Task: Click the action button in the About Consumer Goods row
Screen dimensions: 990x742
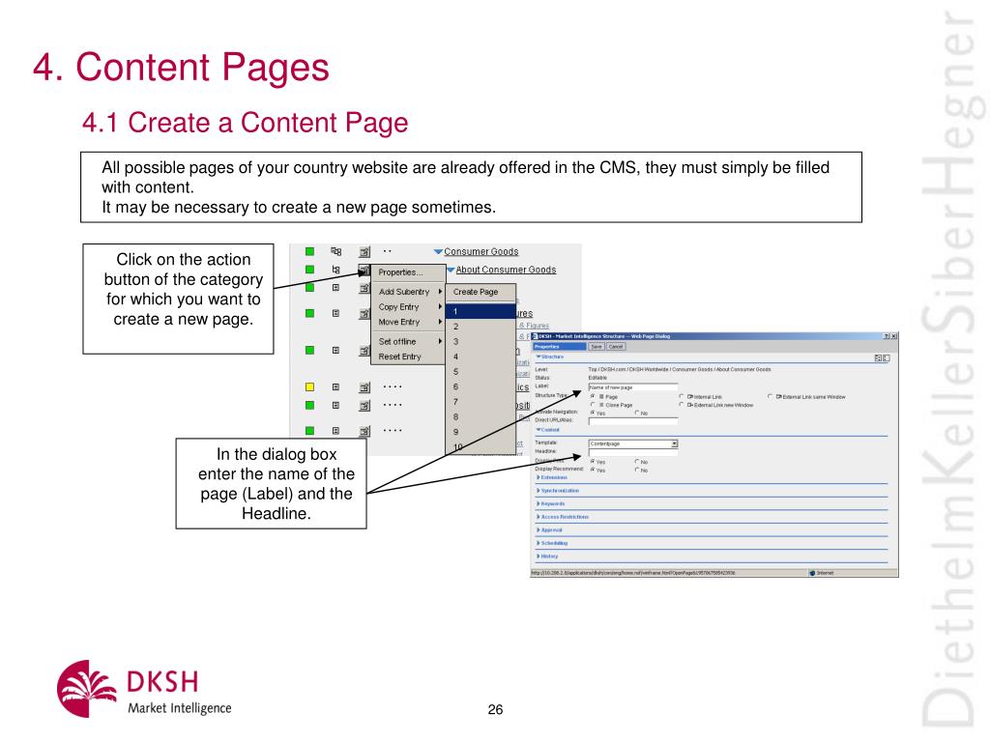Action: click(364, 271)
